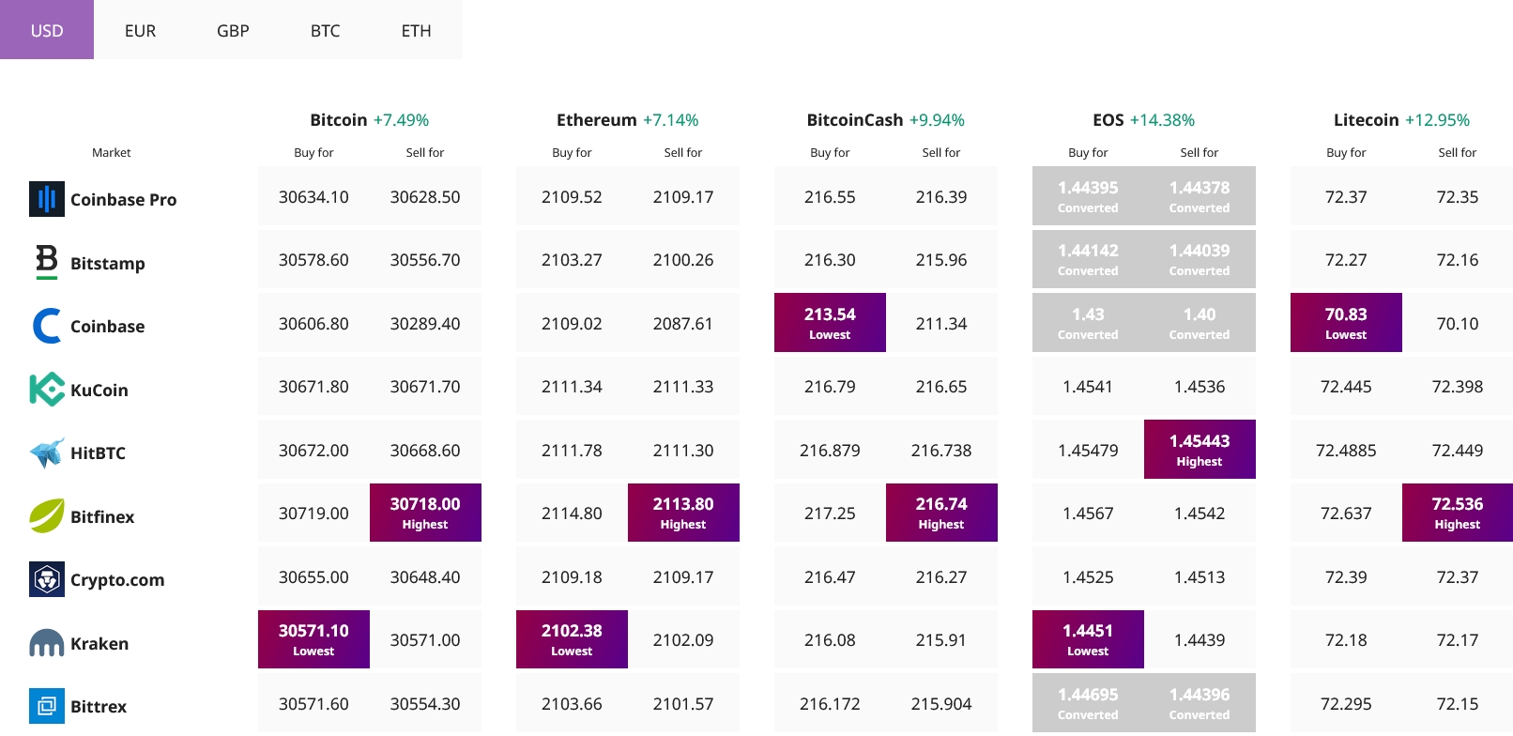This screenshot has height=736, width=1513.
Task: Click the Bitcoin column heading
Action: click(339, 120)
